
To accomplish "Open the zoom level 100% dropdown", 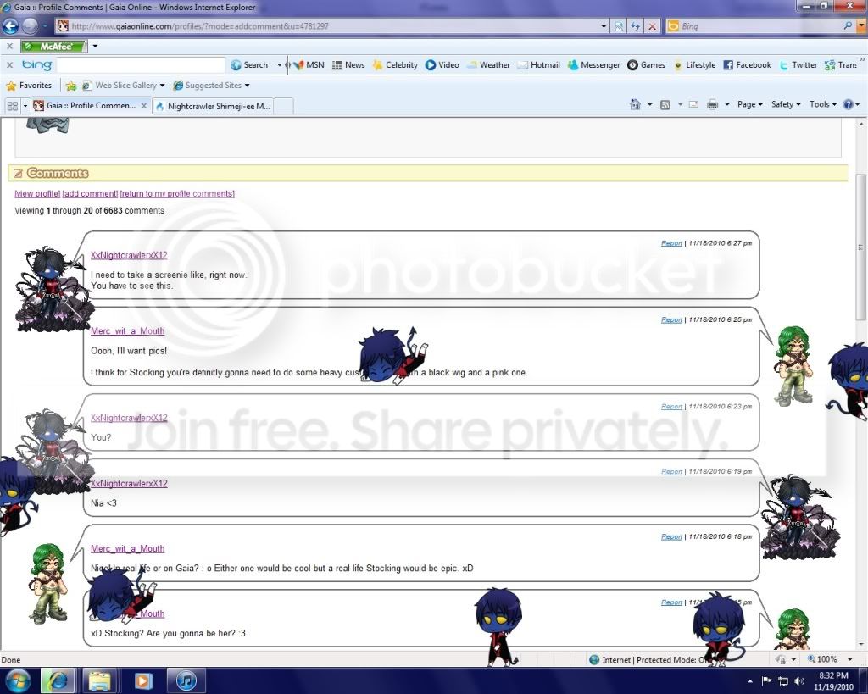I will [850, 659].
